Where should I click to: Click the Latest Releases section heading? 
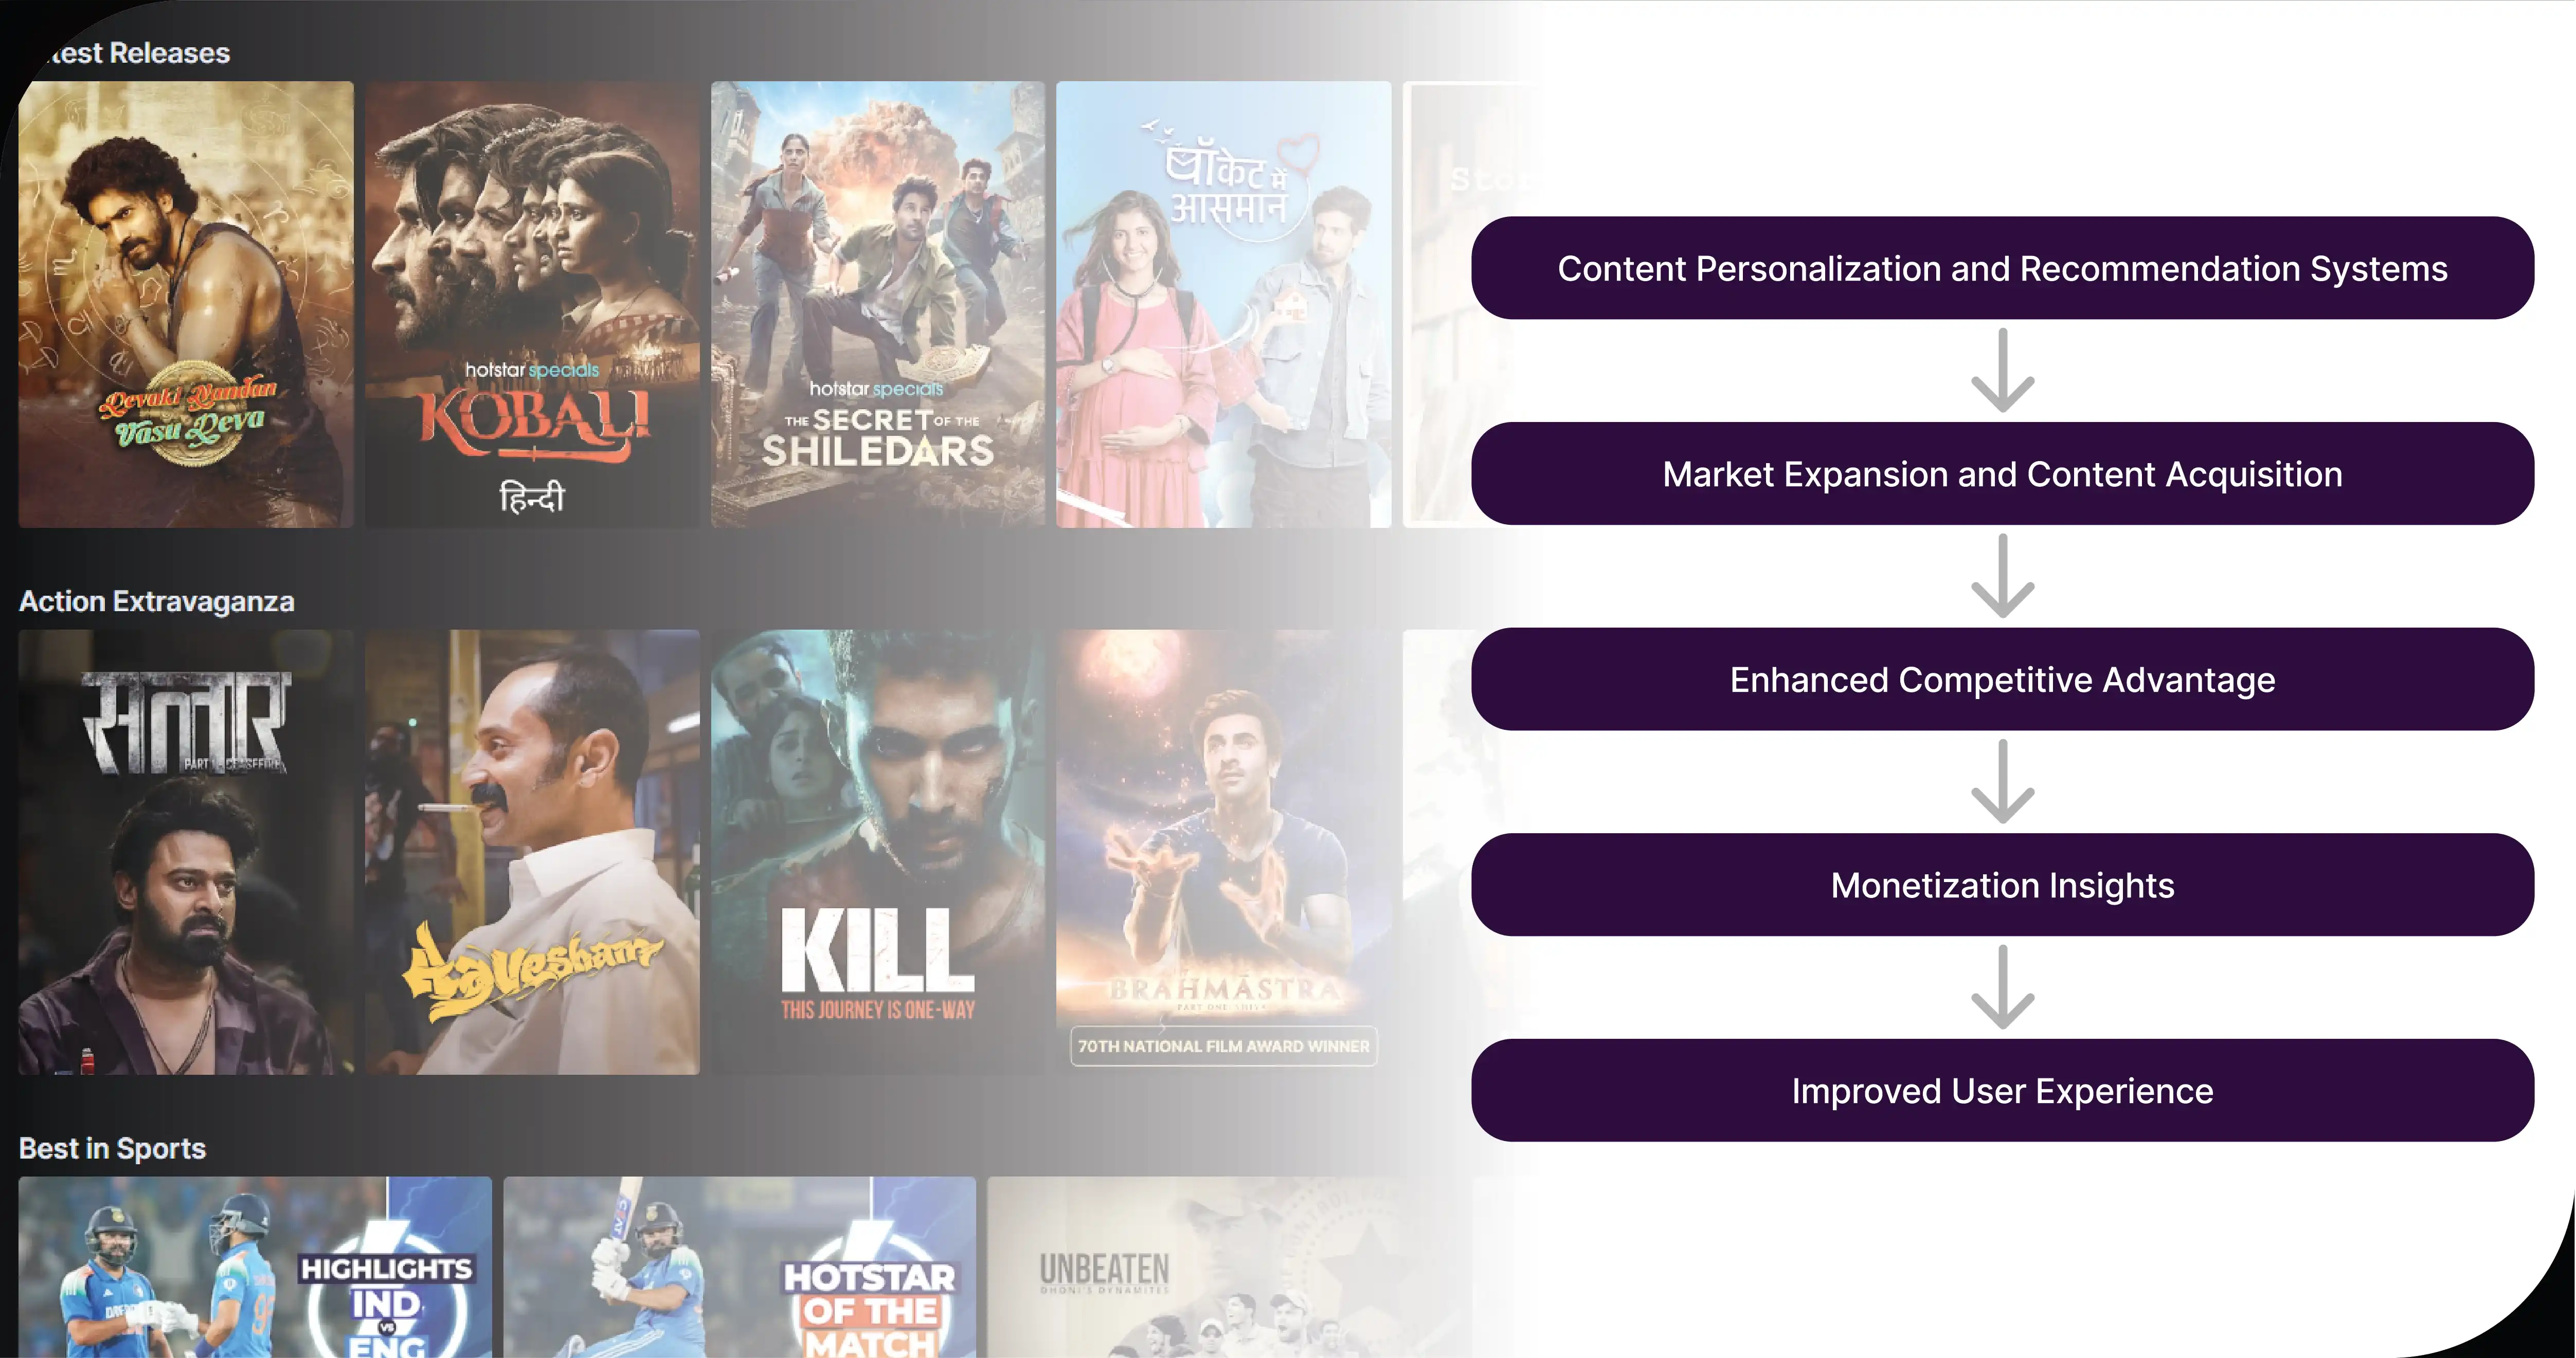[x=136, y=53]
